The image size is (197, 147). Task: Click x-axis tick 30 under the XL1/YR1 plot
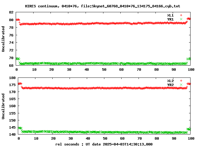69,70
